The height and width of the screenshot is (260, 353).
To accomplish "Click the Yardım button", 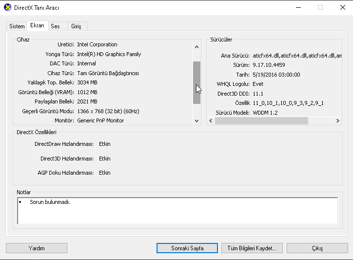I will click(37, 248).
